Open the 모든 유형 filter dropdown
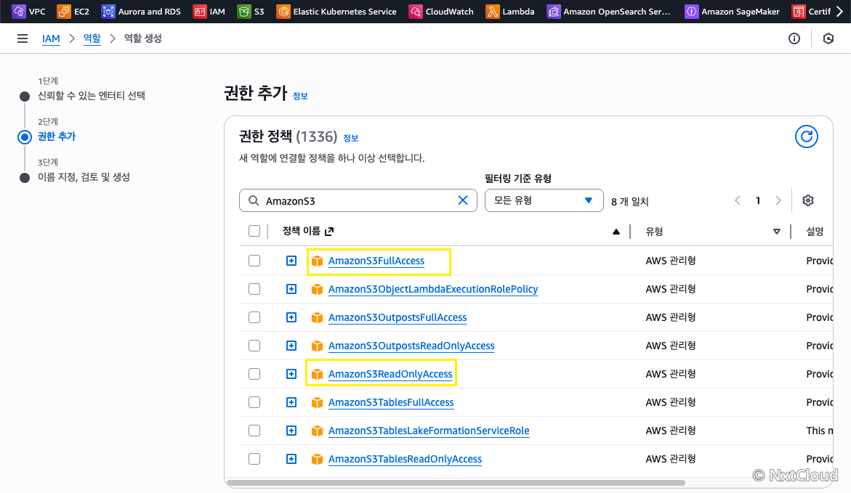The width and height of the screenshot is (851, 493). click(x=544, y=200)
